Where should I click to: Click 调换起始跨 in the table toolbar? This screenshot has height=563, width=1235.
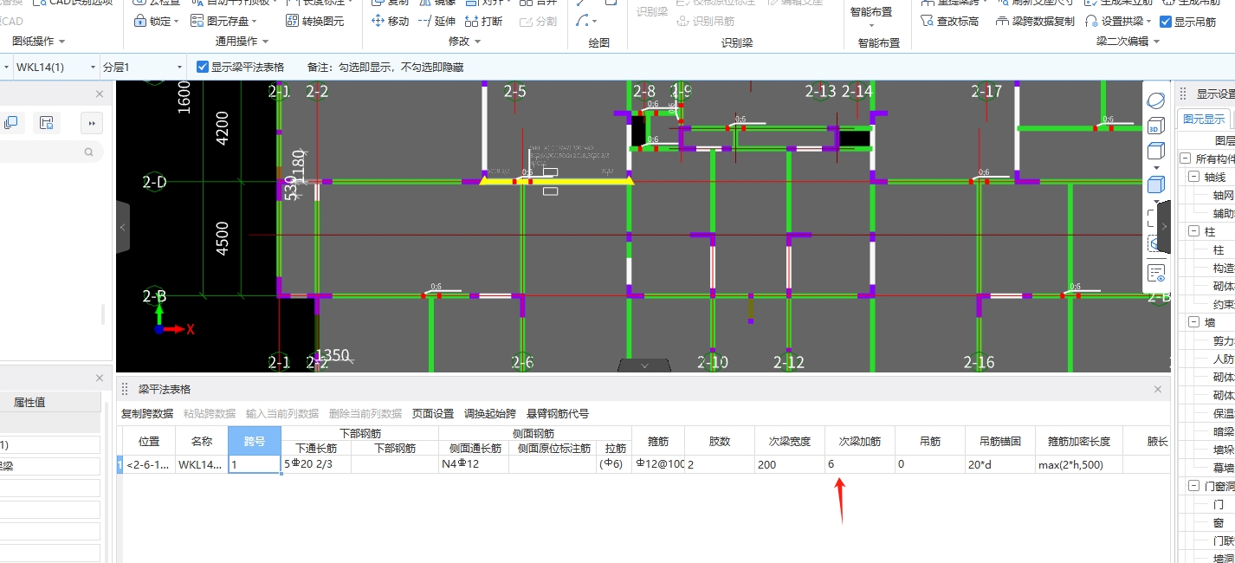point(490,414)
